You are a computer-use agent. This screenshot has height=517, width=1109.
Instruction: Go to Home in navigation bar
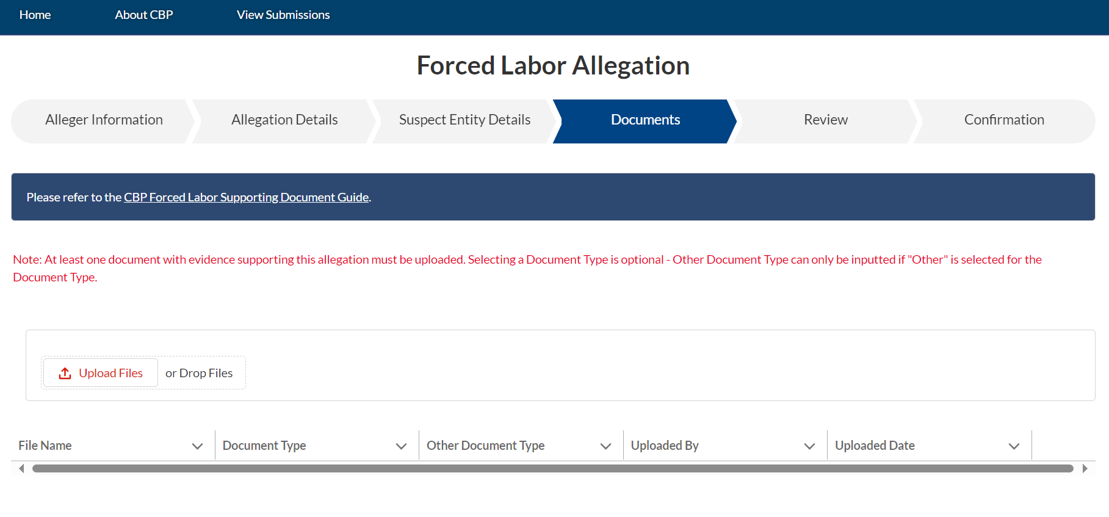click(35, 15)
